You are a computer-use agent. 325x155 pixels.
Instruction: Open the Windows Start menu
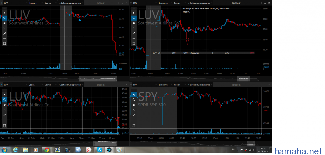(x=5, y=150)
